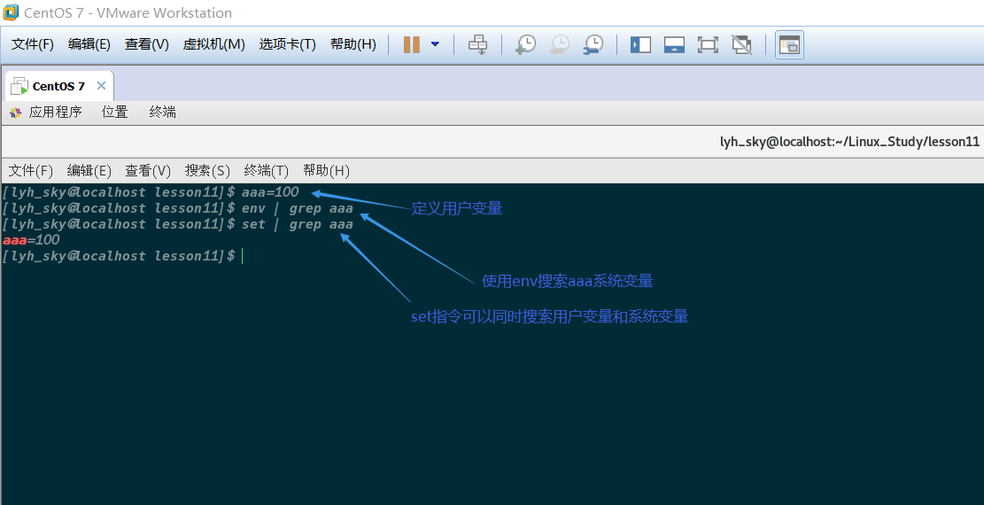Screen dimensions: 984x505
Task: Open terminal 文件(F) menu
Action: (x=31, y=171)
